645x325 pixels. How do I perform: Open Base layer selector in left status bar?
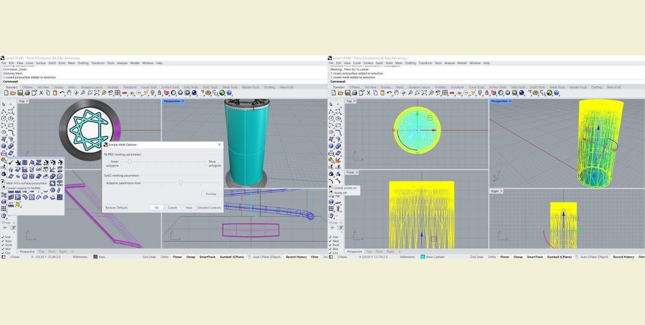point(99,257)
